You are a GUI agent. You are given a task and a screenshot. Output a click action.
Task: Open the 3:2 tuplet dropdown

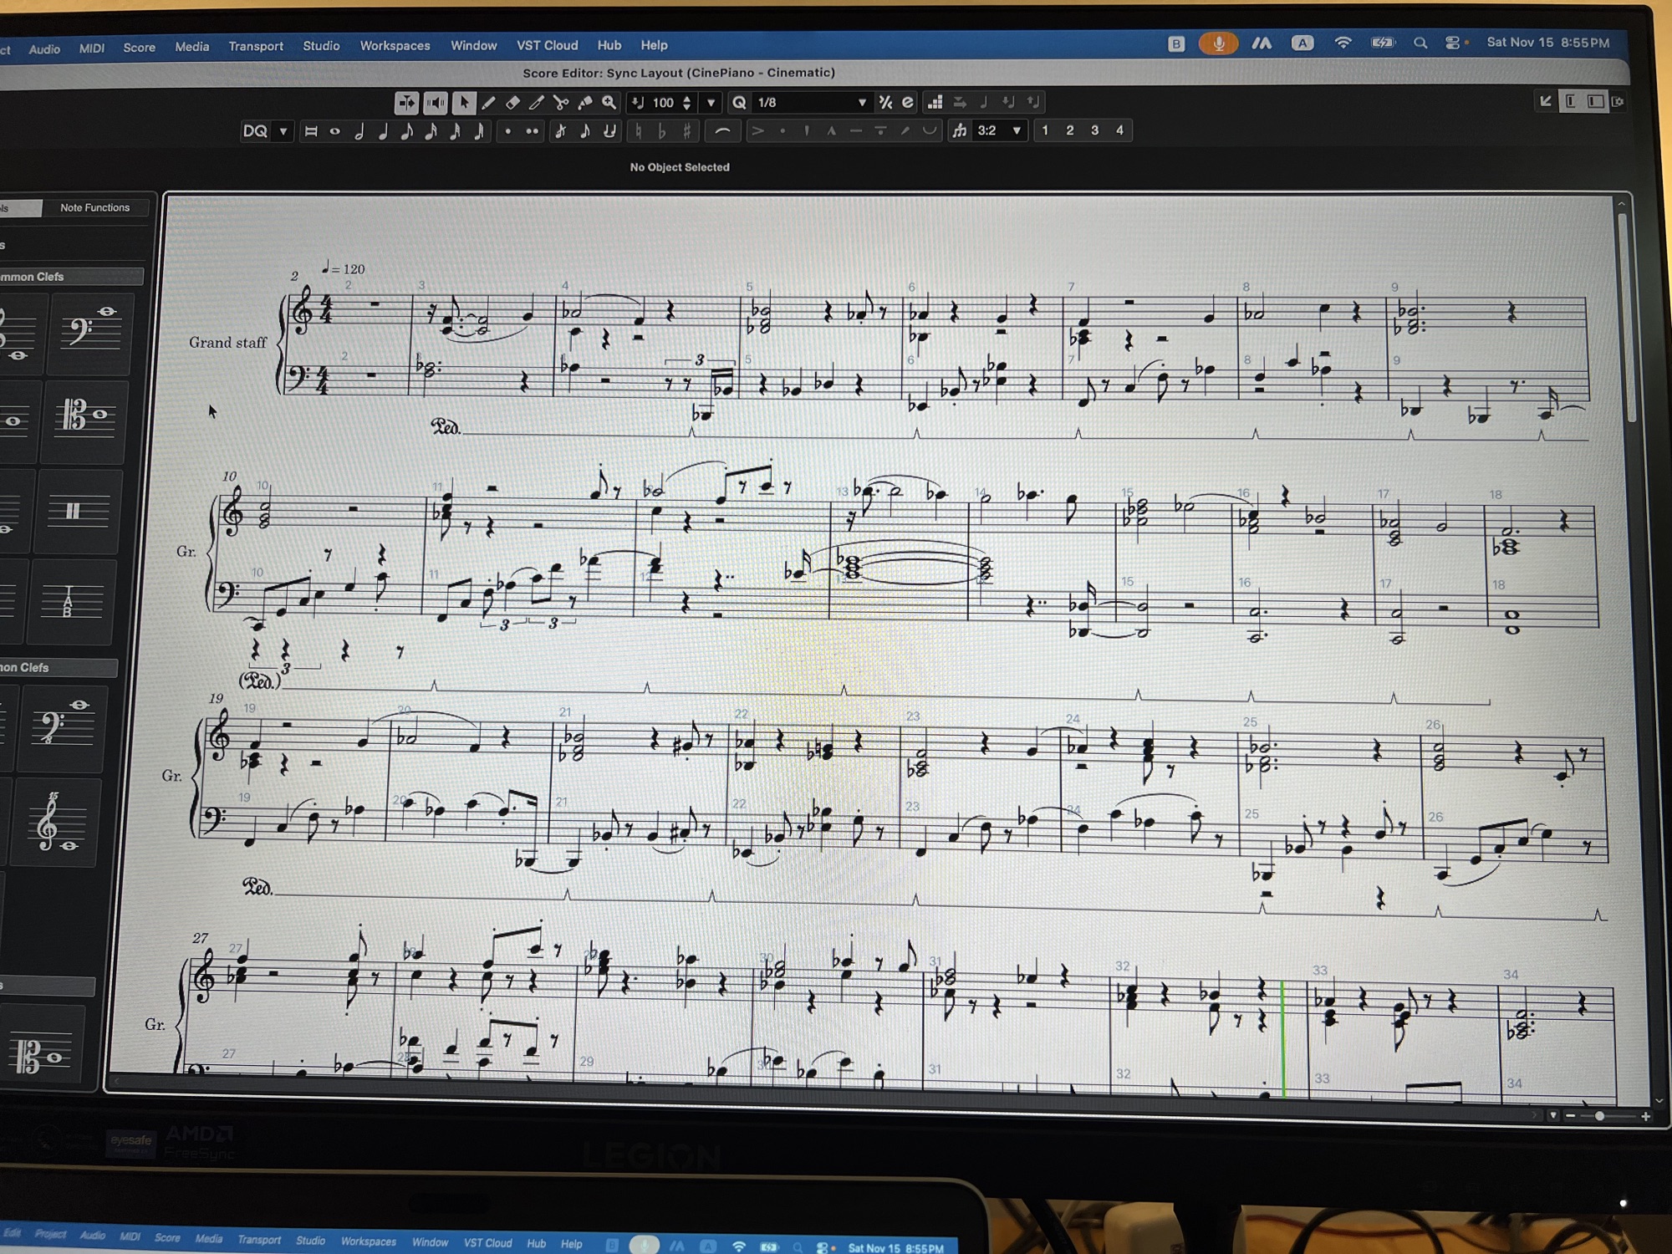coord(1017,131)
